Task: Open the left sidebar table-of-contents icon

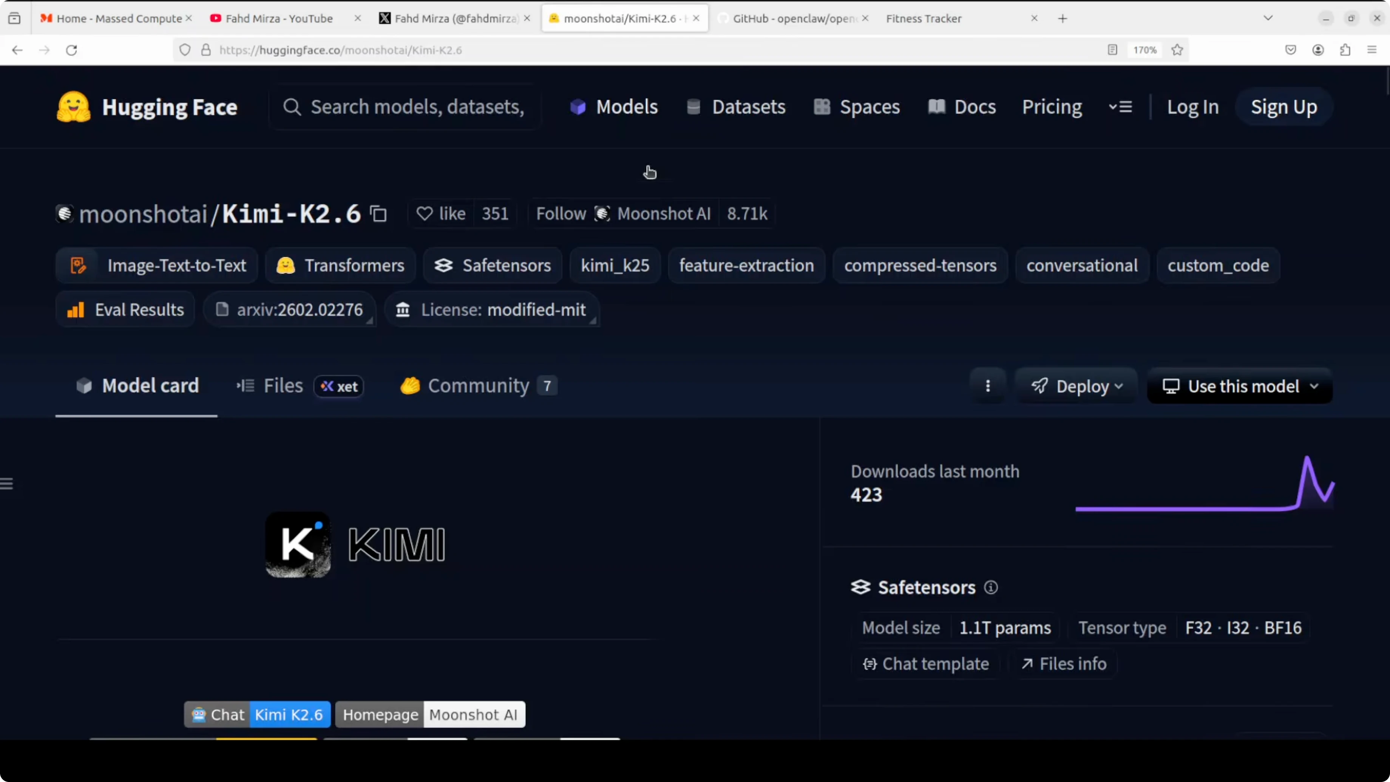Action: tap(6, 484)
